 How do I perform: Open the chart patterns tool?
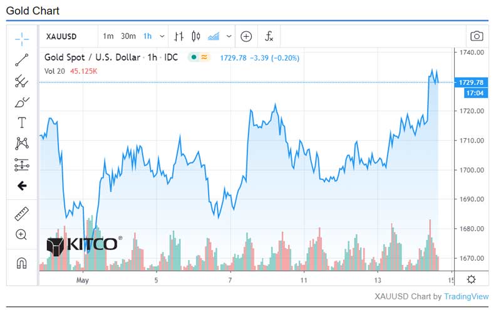[x=22, y=143]
